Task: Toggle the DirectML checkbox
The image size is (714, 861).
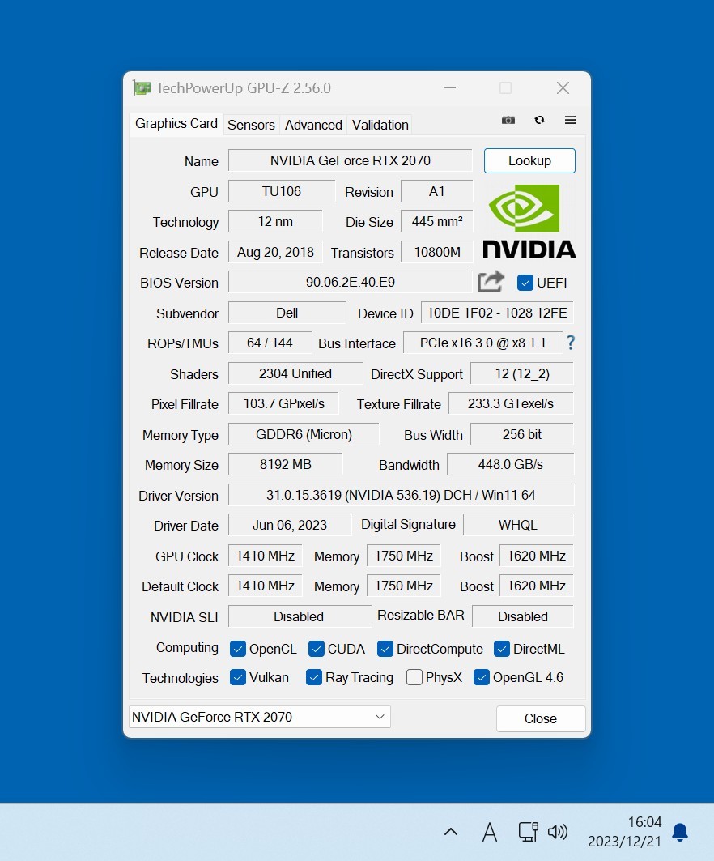Action: click(502, 649)
